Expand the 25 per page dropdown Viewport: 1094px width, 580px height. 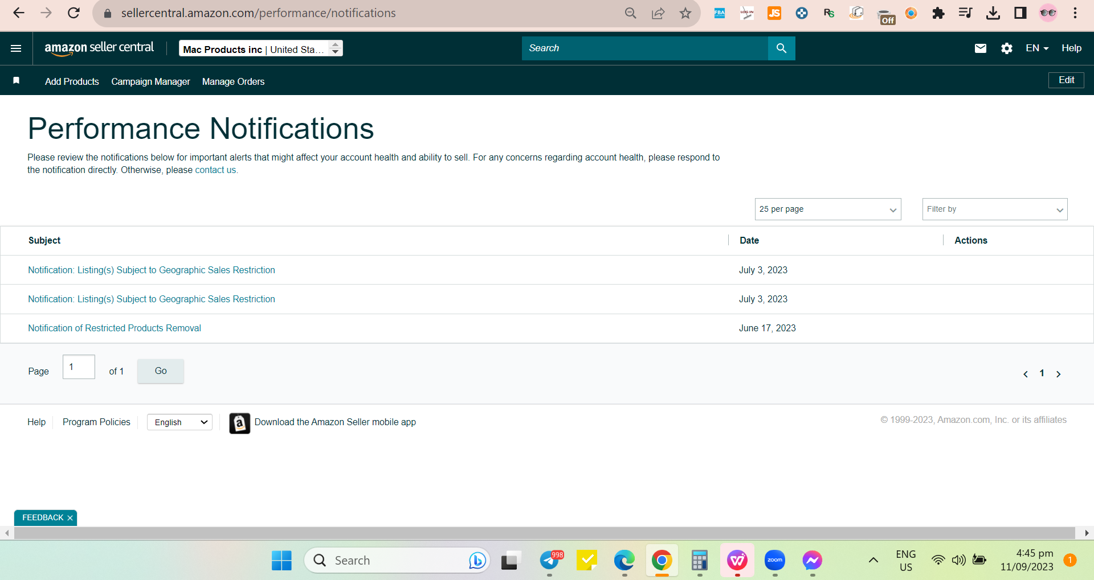click(x=828, y=209)
